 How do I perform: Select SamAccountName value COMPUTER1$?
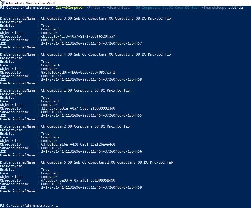(x=51, y=112)
